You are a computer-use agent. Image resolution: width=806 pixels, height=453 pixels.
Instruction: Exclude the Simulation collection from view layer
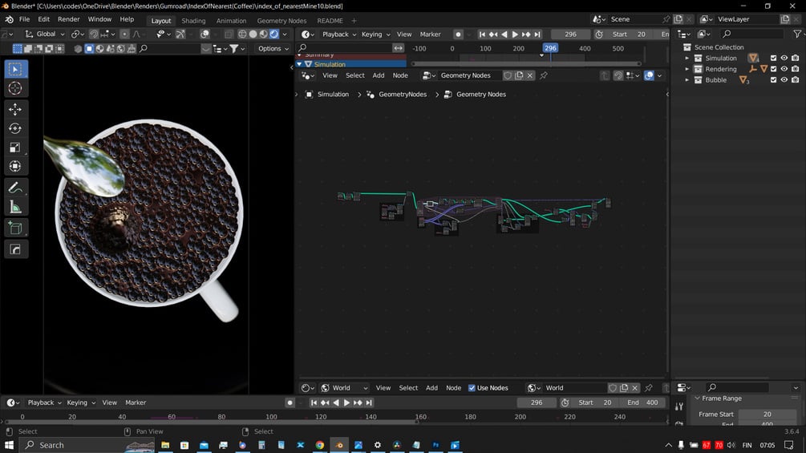click(x=773, y=58)
